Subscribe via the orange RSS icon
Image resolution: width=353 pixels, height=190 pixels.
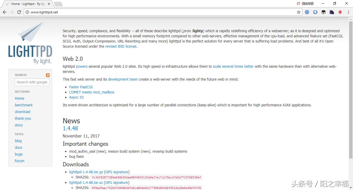click(48, 75)
